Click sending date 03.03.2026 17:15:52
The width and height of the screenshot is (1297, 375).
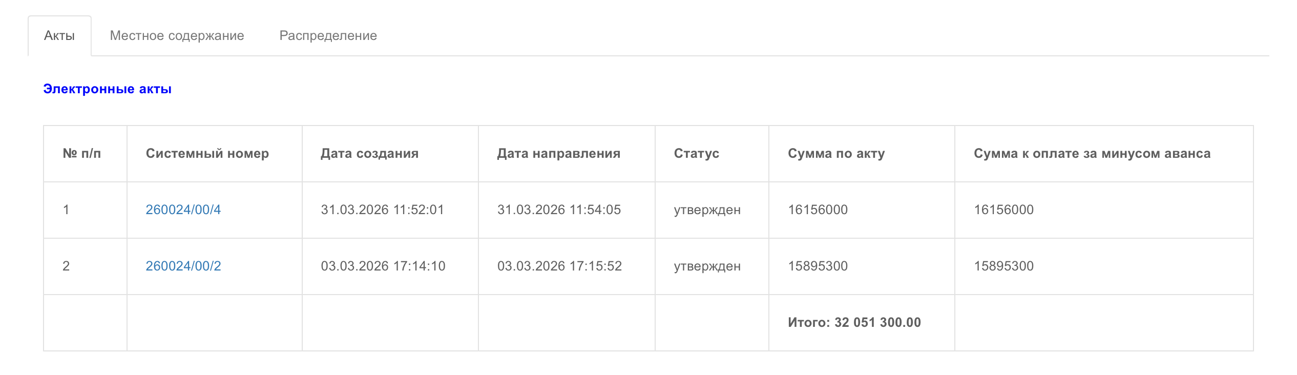click(x=559, y=266)
